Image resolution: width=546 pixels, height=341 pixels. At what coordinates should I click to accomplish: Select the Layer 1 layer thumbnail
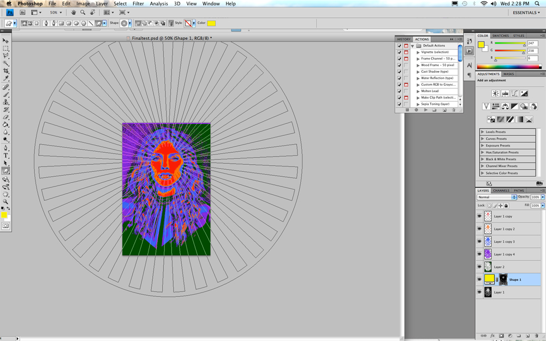488,292
